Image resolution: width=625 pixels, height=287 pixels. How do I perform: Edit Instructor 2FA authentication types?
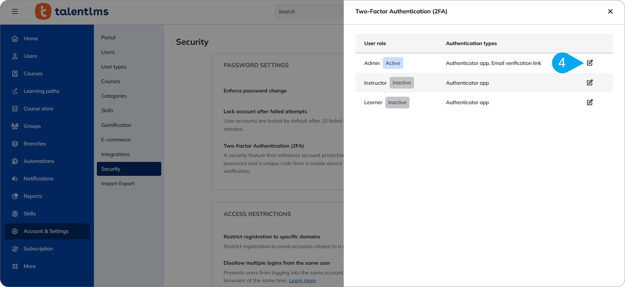click(x=589, y=83)
